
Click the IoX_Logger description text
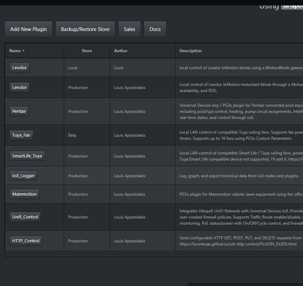point(239,176)
